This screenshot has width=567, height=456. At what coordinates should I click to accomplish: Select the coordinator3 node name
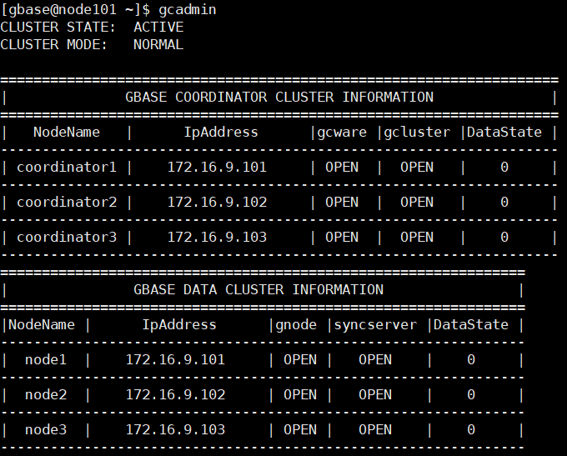coord(67,238)
